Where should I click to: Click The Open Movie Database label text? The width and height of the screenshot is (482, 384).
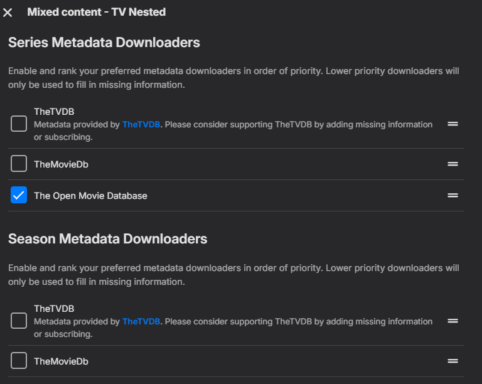90,196
